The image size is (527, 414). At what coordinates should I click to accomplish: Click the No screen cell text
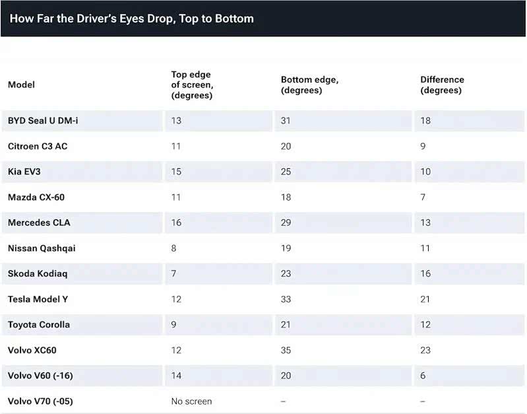pyautogui.click(x=191, y=401)
